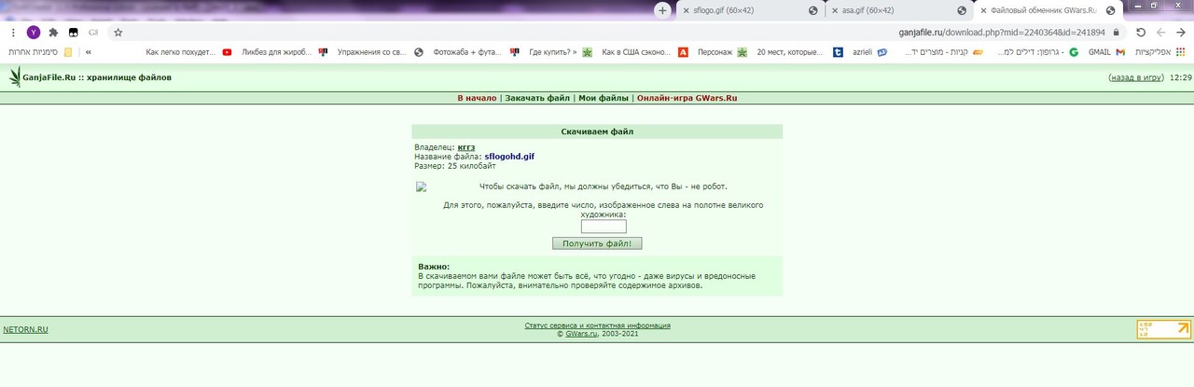Open the Онлайн-игра GWars.Ru menu link
Viewport: 1194px width, 387px height.
pyautogui.click(x=687, y=98)
